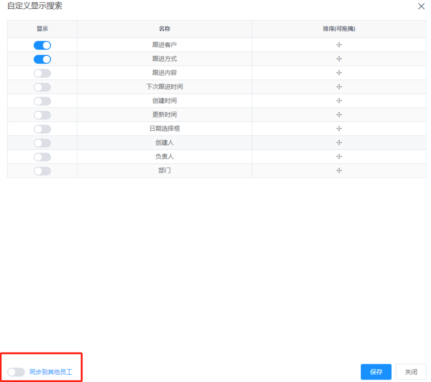Dismiss dialog with the X close icon
This screenshot has width=431, height=382.
(x=421, y=6)
